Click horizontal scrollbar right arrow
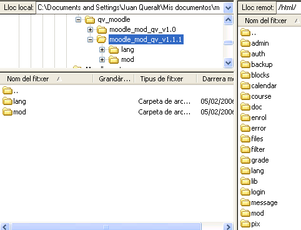The height and width of the screenshot is (230, 301). tap(228, 226)
